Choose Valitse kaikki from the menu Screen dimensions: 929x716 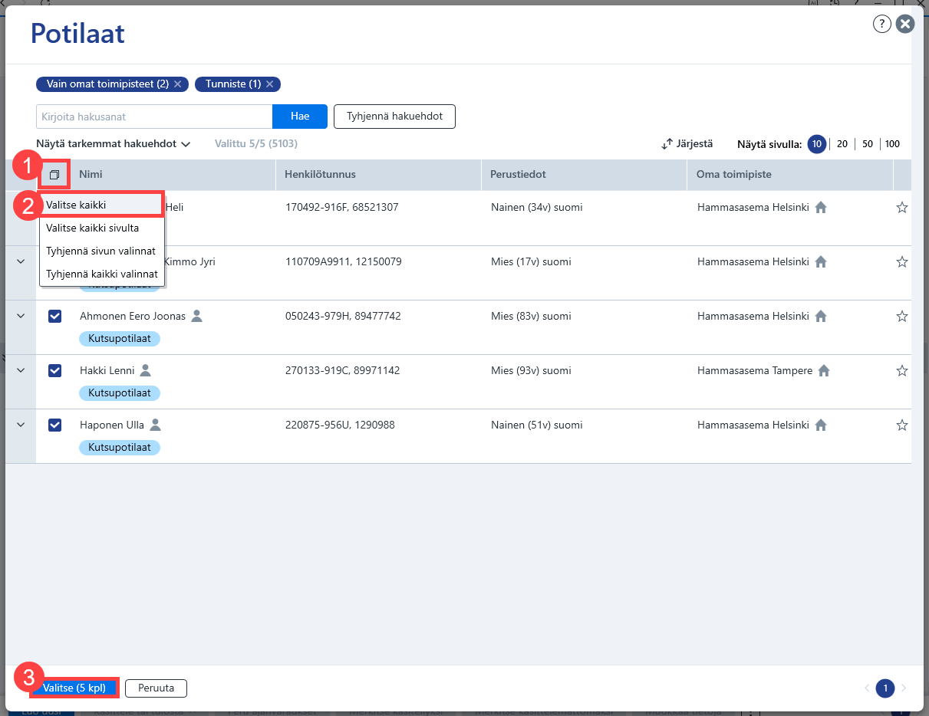101,205
